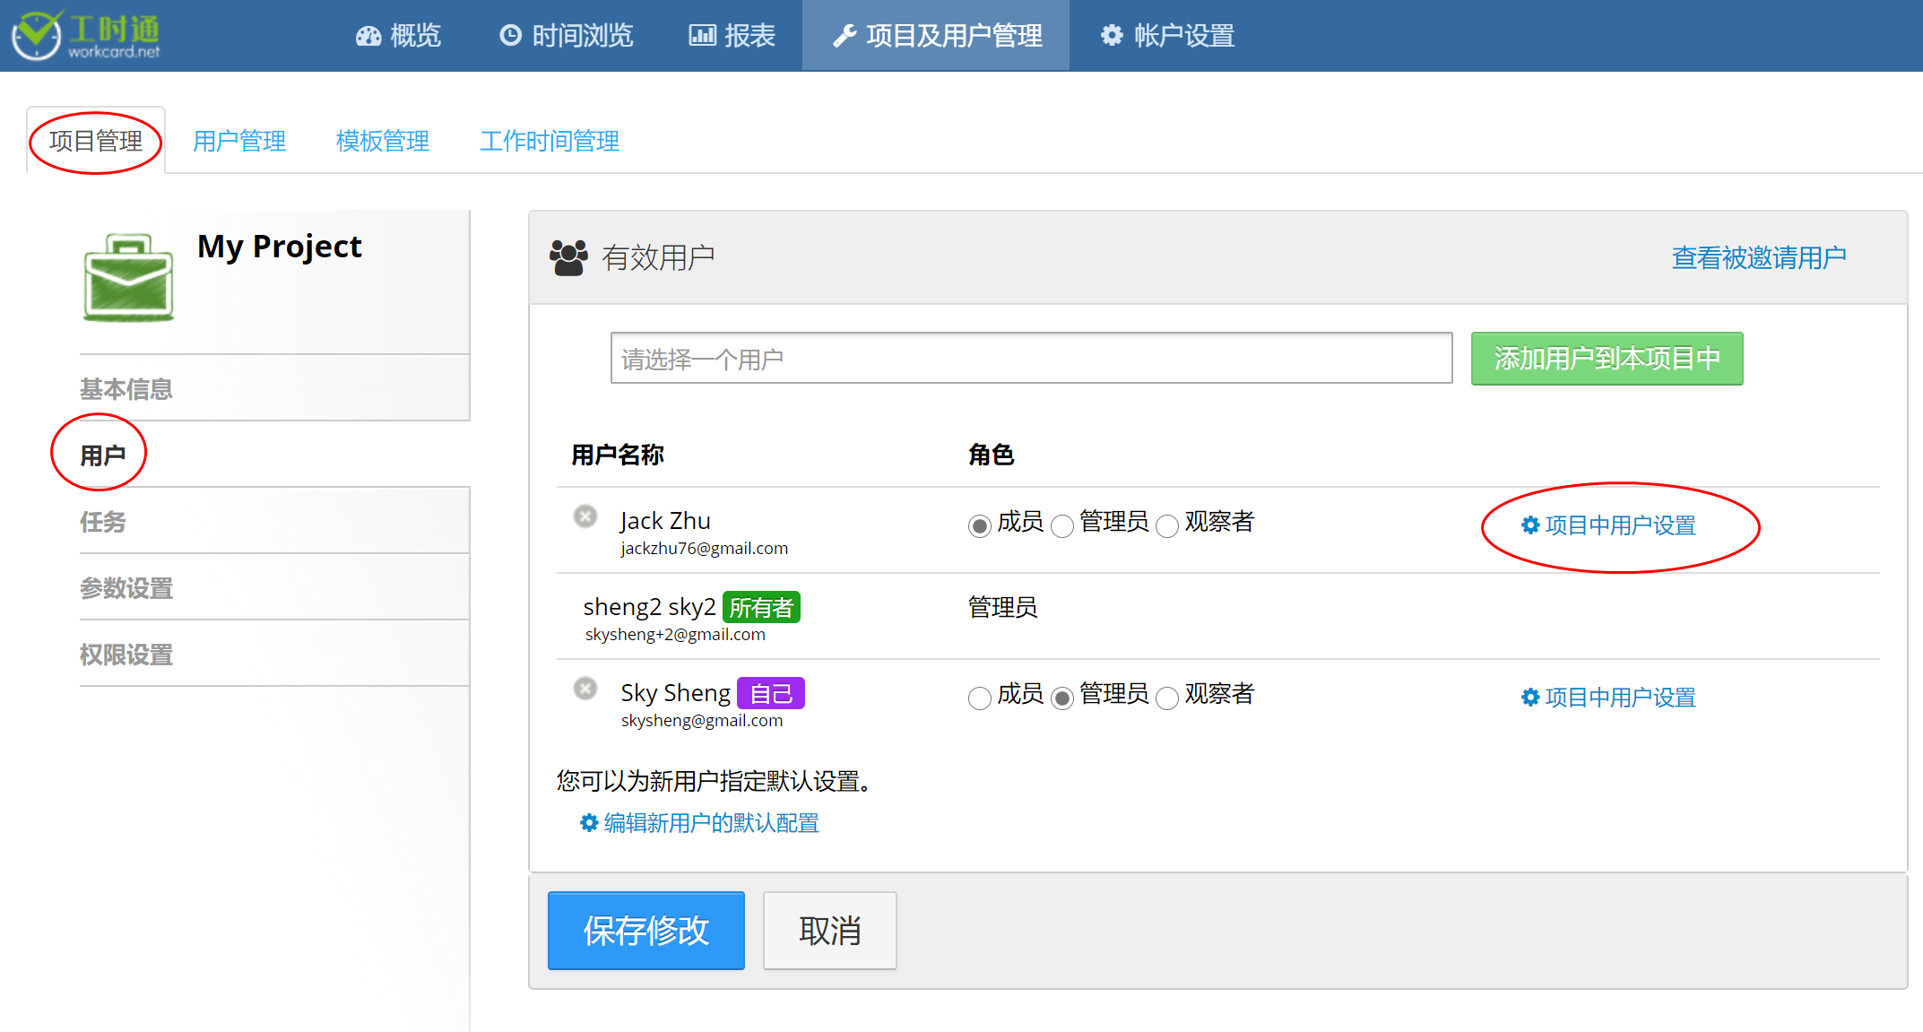1923x1032 pixels.
Task: Click the workcard.net logo icon
Action: [38, 35]
